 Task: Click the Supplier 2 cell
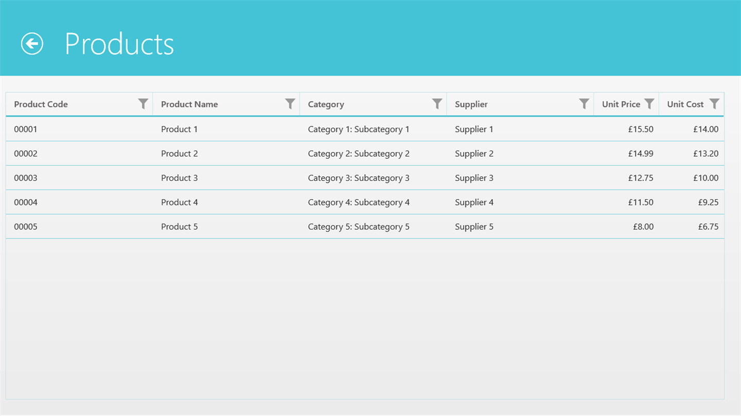click(x=520, y=154)
